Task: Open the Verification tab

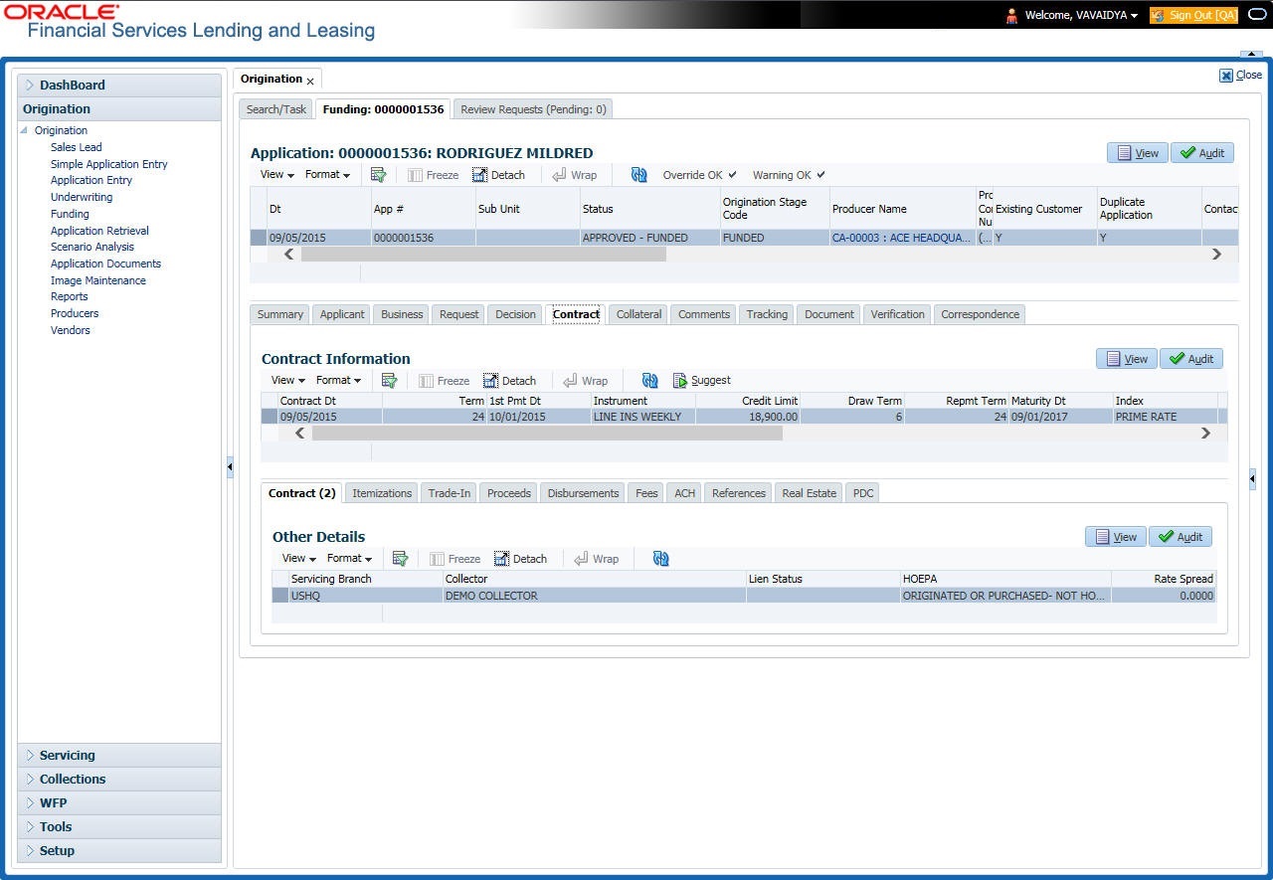Action: [x=897, y=314]
